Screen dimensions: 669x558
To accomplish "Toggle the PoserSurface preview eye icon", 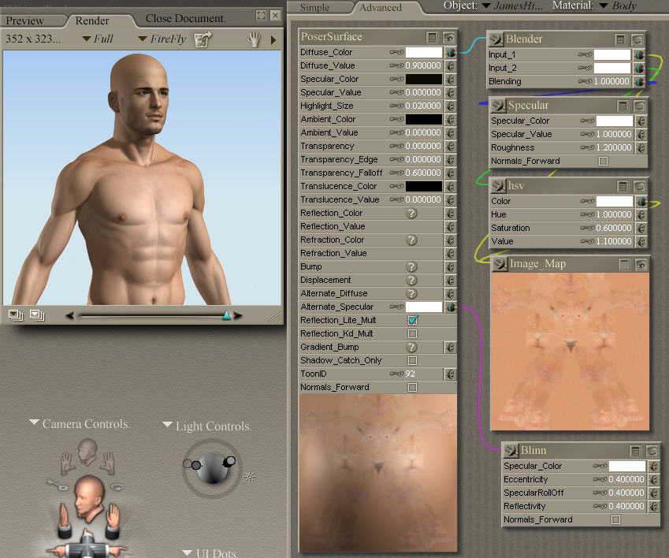I will tap(448, 37).
